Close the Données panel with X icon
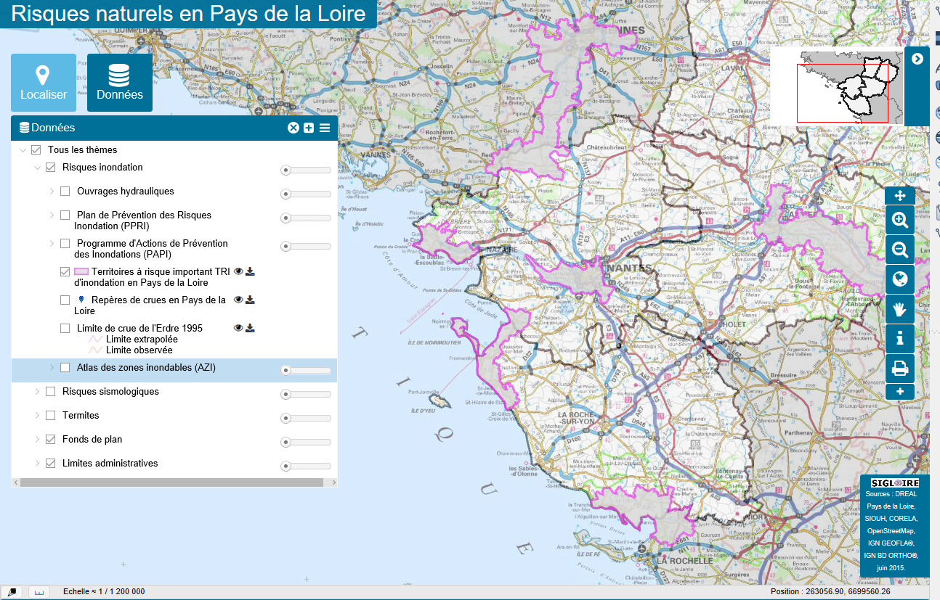 [x=293, y=128]
